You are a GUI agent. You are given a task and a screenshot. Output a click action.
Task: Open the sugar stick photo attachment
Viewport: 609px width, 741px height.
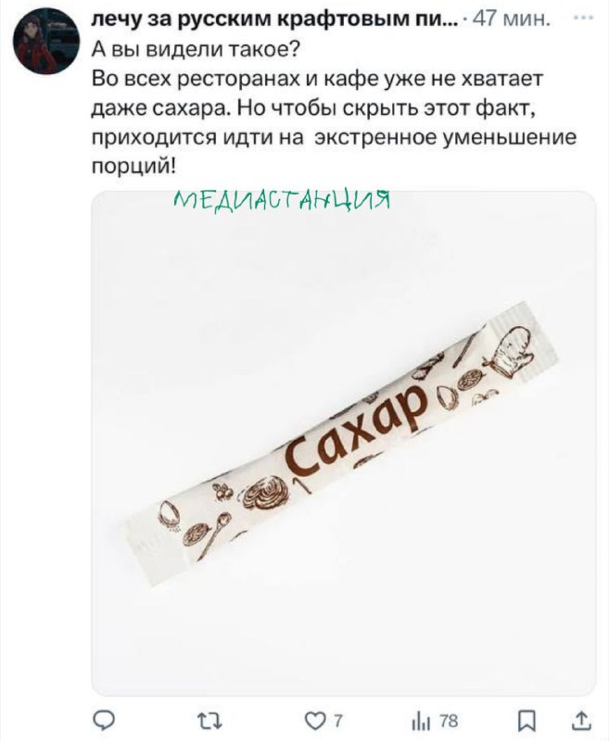pyautogui.click(x=344, y=444)
